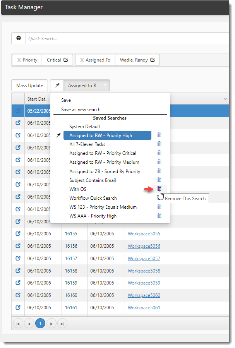Click the Quick Search help question-mark icon
Viewport: 235px width, 348px height.
[18, 38]
